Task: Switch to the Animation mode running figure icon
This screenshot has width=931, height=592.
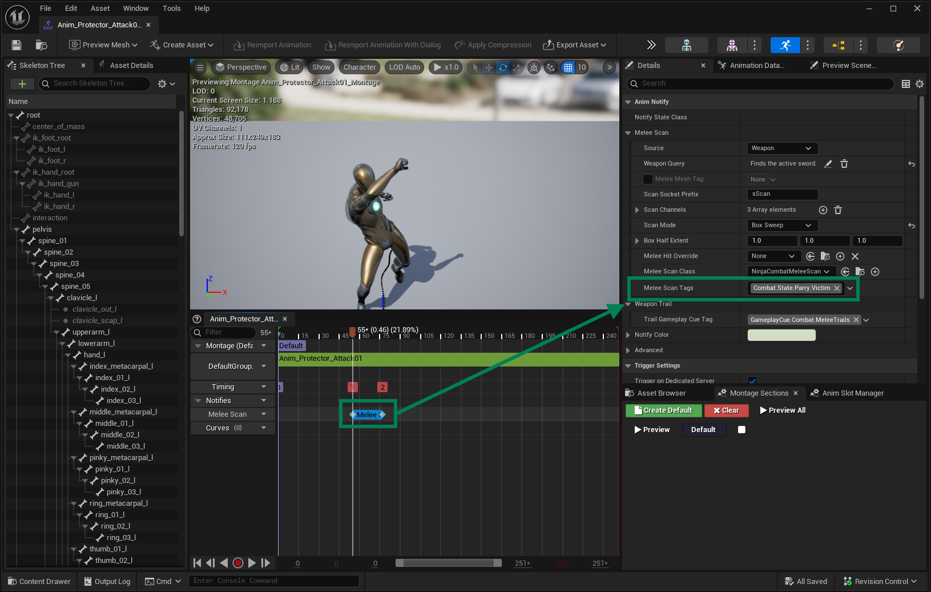Action: tap(785, 45)
